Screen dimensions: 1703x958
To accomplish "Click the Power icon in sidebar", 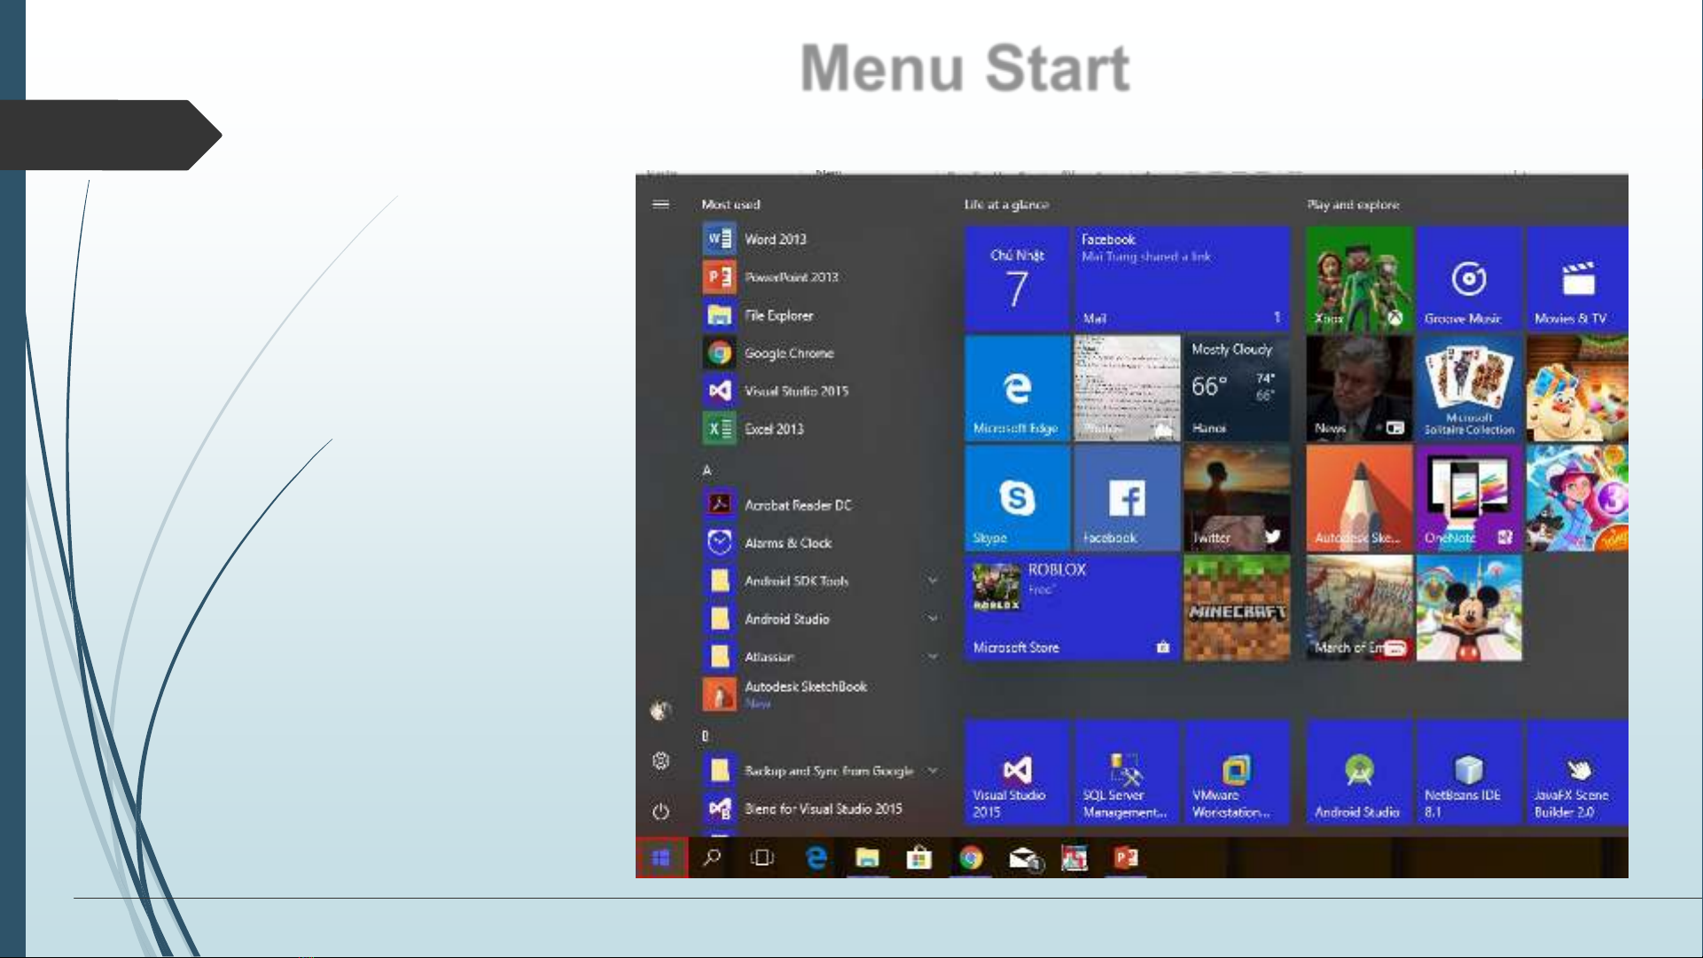I will [x=660, y=812].
